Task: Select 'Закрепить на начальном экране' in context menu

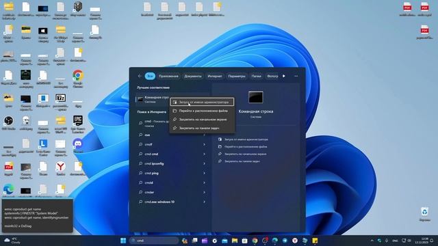Action: pyautogui.click(x=202, y=120)
